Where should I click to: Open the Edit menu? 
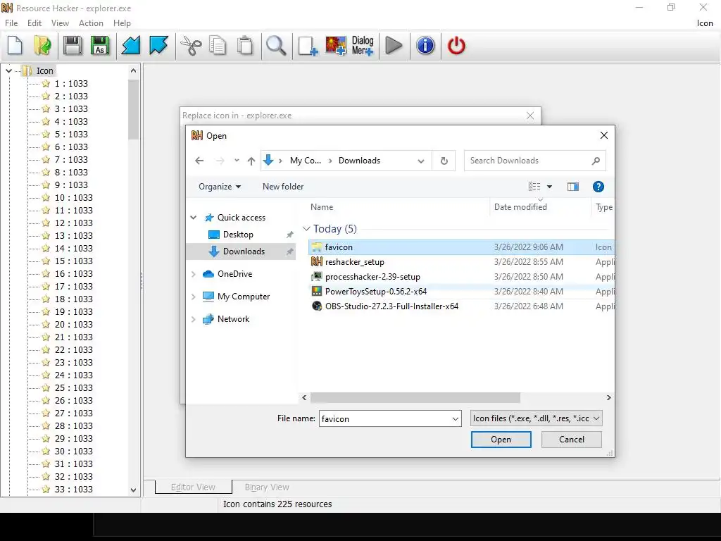[35, 23]
